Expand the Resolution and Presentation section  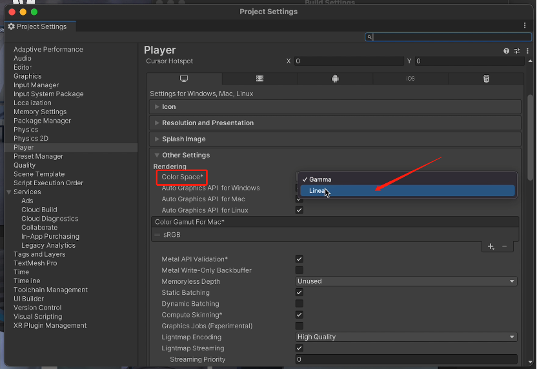pos(208,123)
